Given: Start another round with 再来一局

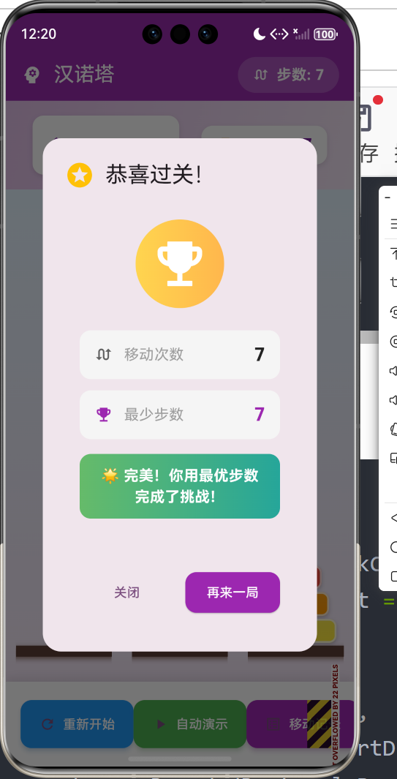Looking at the screenshot, I should point(232,592).
